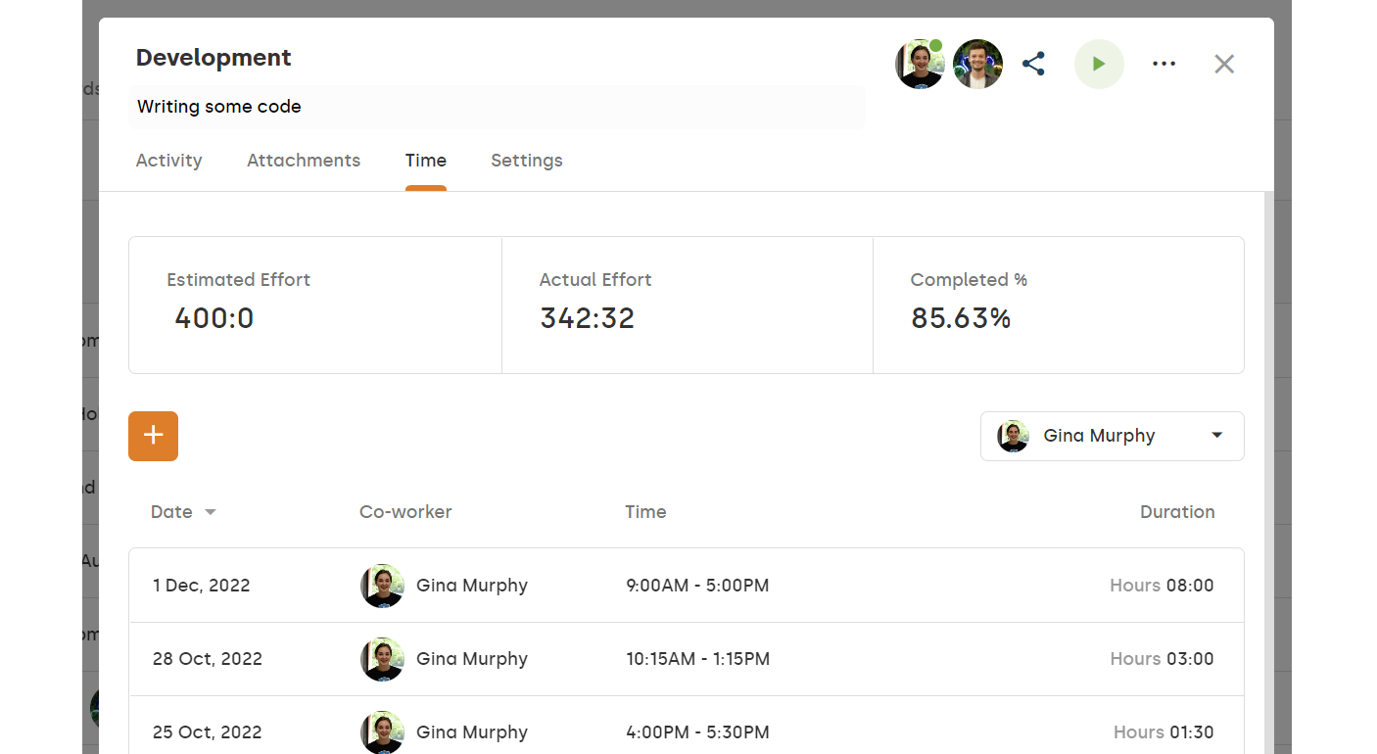Click the Estimated Effort label

238,280
